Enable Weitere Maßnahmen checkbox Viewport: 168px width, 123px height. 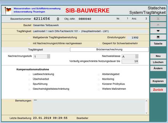99,89
